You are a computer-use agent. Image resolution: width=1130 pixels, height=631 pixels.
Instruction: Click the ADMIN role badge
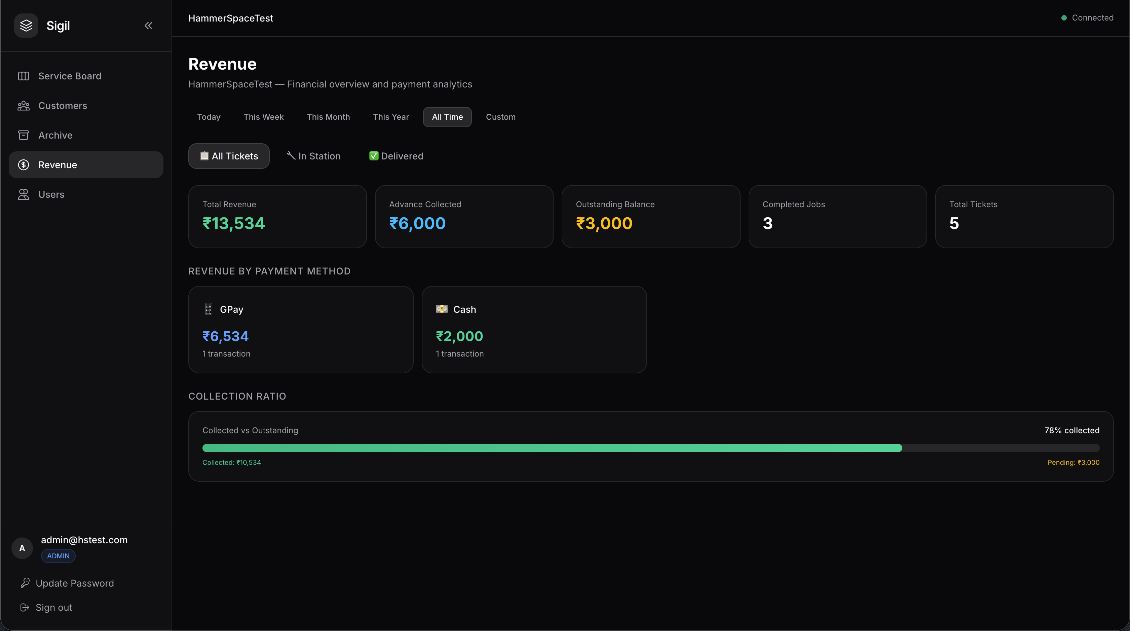(x=58, y=556)
